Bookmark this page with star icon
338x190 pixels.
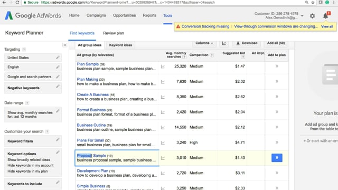(313, 2)
